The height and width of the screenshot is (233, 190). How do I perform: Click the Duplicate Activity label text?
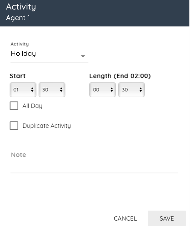pyautogui.click(x=46, y=126)
